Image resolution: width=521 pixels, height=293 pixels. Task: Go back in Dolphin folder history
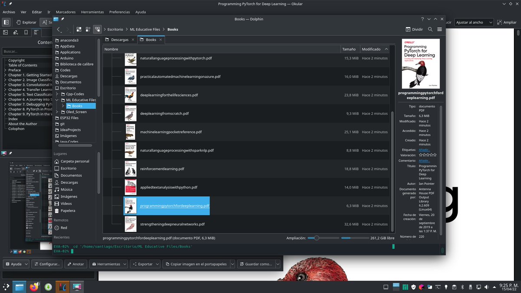[59, 30]
